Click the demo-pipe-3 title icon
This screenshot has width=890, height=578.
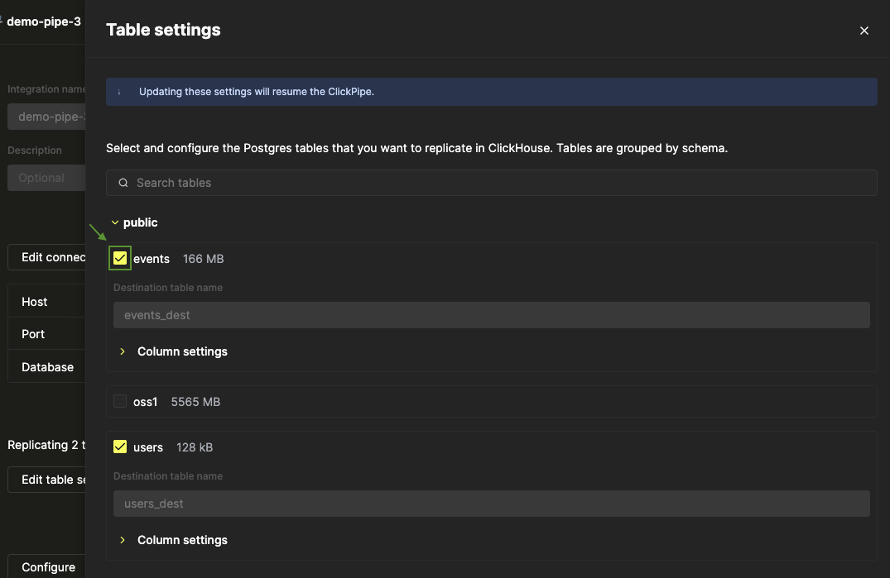click(x=2, y=21)
